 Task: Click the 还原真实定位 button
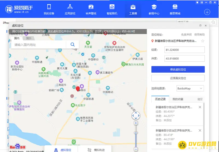(178, 78)
